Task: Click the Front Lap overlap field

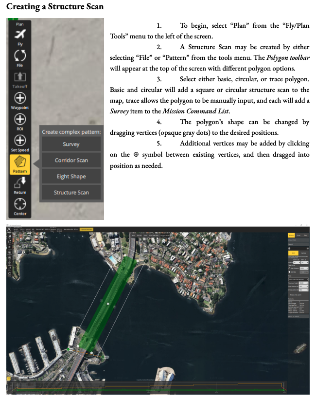Action: point(297,262)
